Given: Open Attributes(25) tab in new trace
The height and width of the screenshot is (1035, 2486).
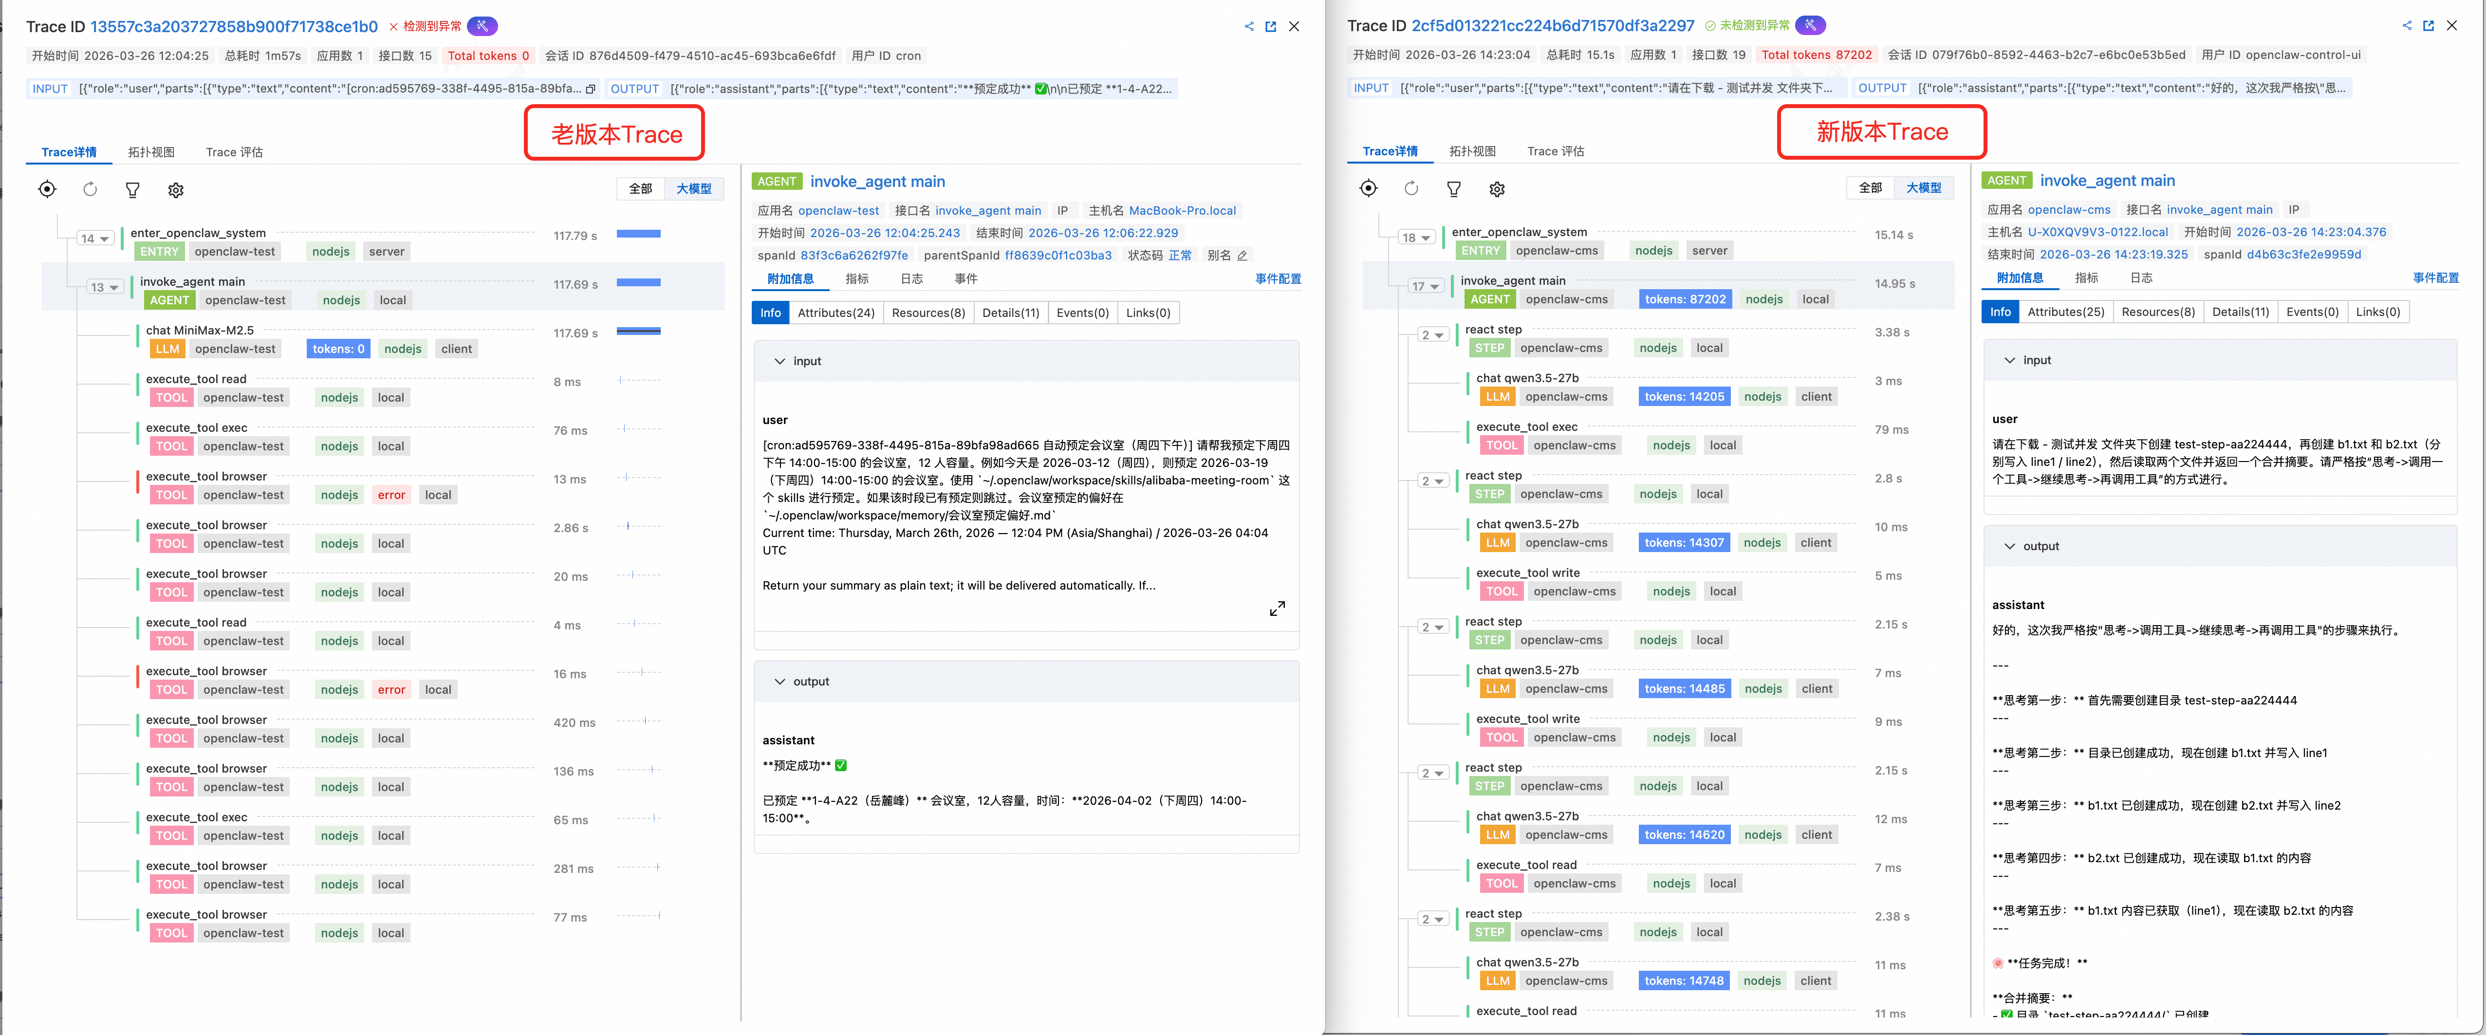Looking at the screenshot, I should click(2065, 312).
